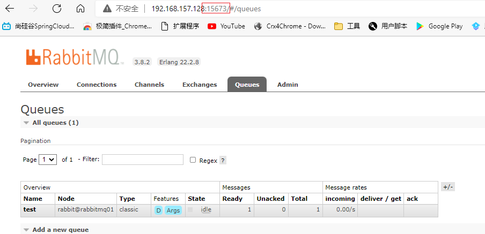
Task: Open the 用户脚本 bookmark
Action: pyautogui.click(x=388, y=26)
